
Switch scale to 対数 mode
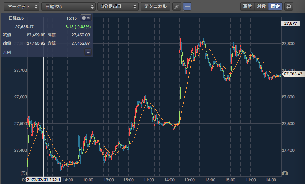pos(261,6)
